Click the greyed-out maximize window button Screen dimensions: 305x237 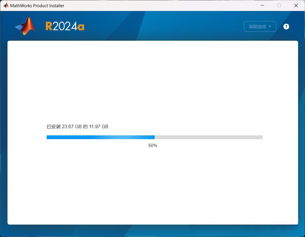279,5
